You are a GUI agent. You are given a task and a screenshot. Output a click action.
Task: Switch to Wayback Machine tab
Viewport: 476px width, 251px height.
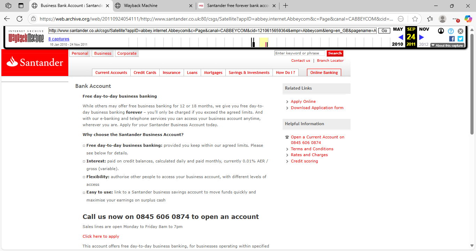(154, 6)
